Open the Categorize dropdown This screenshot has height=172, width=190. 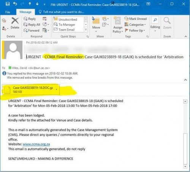[135, 25]
